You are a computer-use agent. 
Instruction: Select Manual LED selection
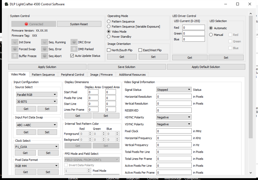point(211,35)
